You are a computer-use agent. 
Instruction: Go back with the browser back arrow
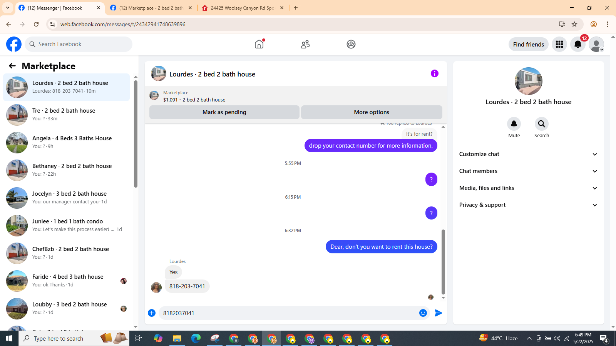tap(8, 24)
